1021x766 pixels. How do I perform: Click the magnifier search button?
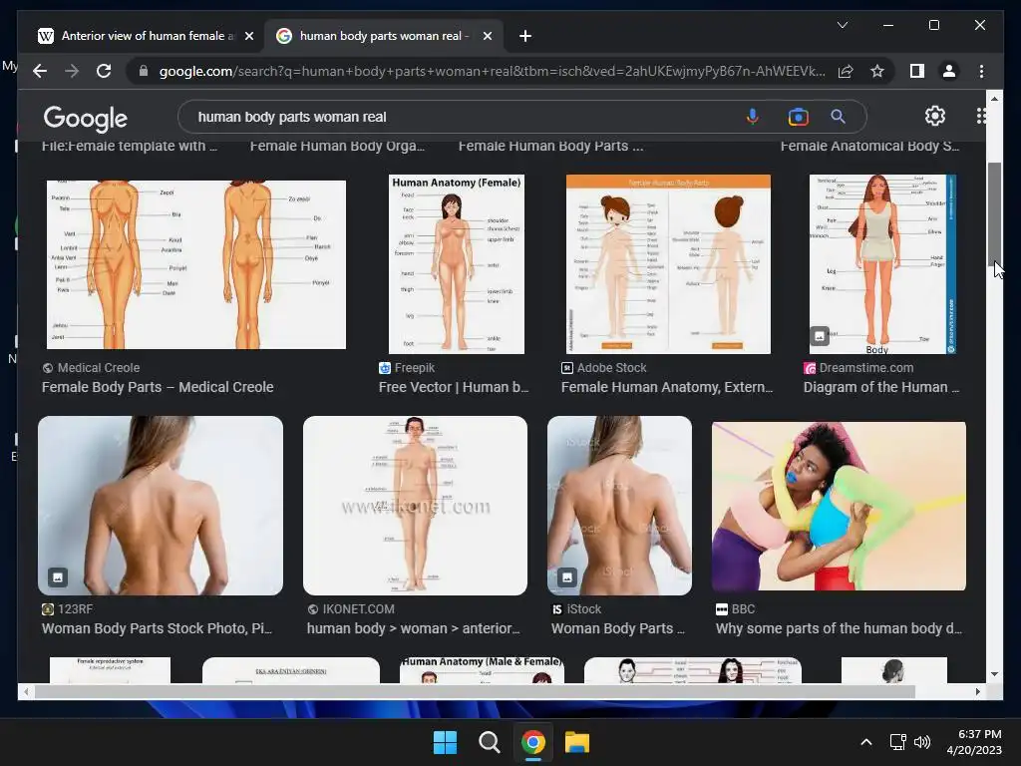tap(838, 117)
